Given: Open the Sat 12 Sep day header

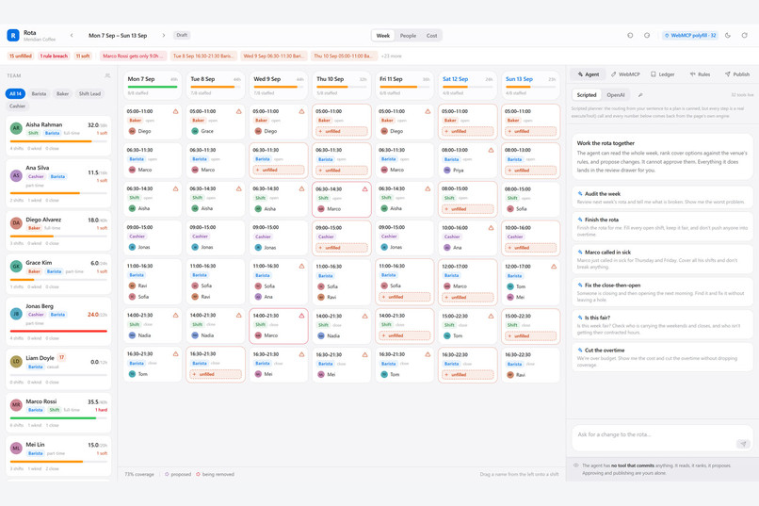Looking at the screenshot, I should pyautogui.click(x=468, y=85).
